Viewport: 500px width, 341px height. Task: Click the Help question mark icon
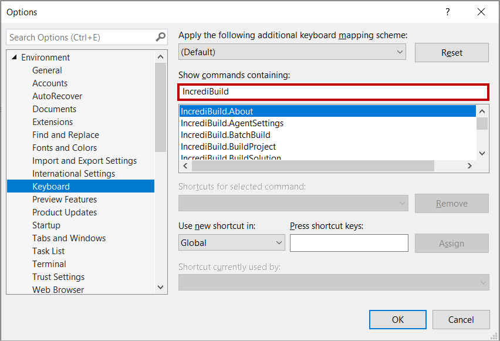click(447, 12)
